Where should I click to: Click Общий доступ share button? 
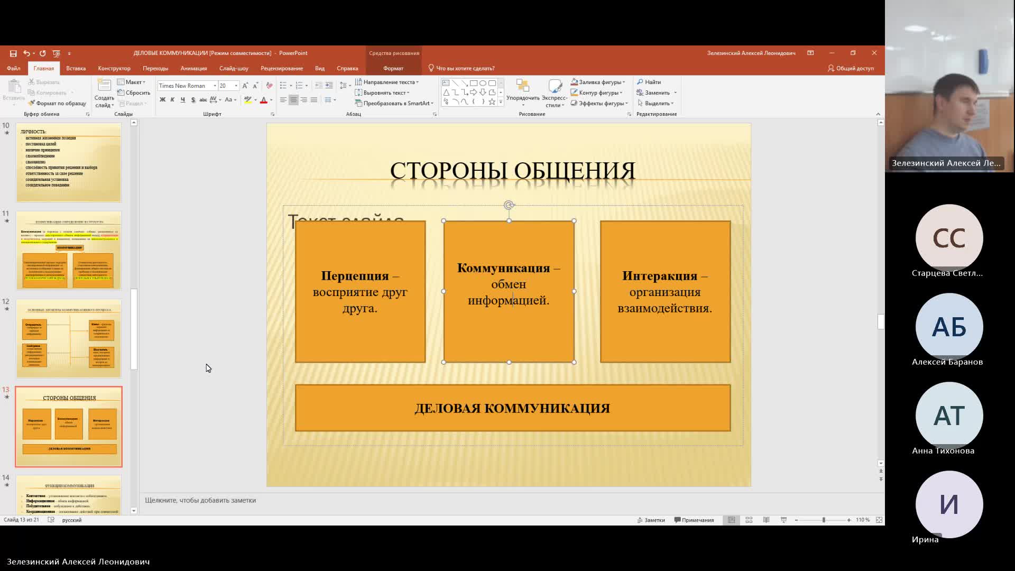851,68
